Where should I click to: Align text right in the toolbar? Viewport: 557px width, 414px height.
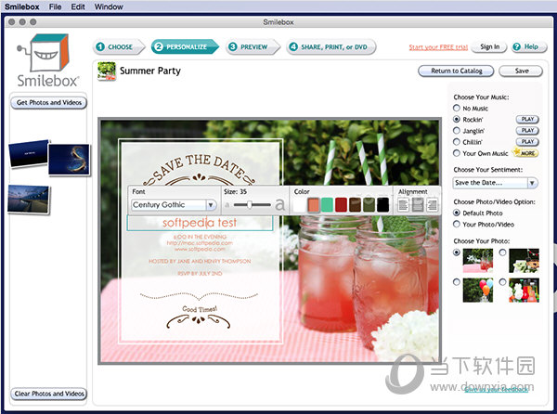click(x=432, y=205)
